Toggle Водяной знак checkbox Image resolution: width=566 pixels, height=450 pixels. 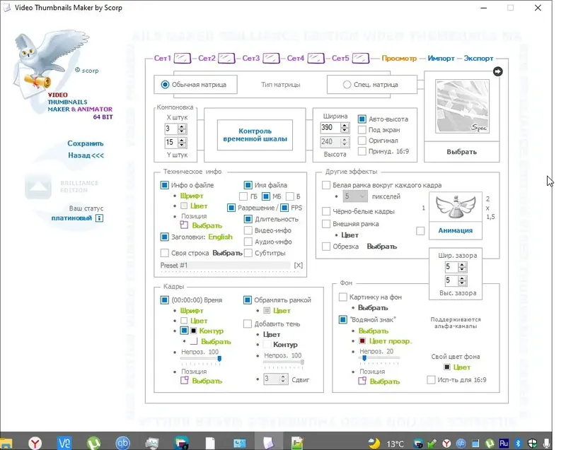click(343, 319)
